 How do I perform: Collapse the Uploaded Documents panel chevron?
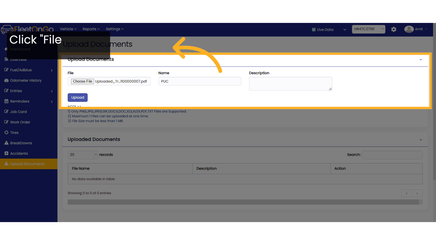[x=421, y=140]
